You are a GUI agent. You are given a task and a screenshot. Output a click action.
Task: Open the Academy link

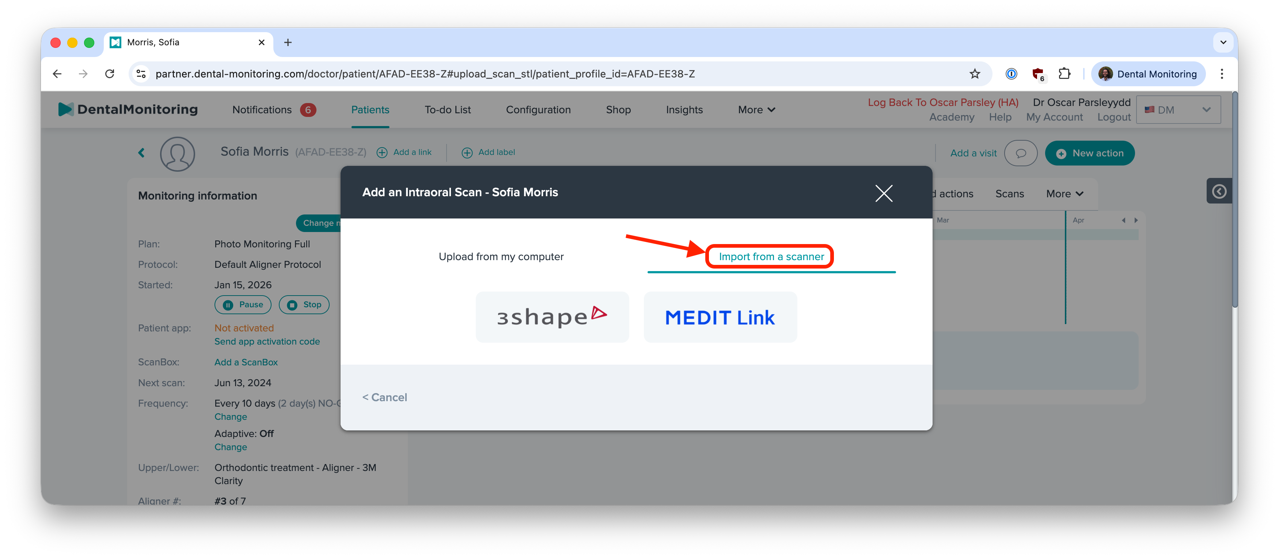pos(951,117)
